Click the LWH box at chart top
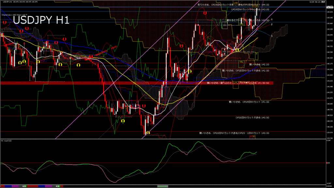The image size is (334, 188). coord(235,3)
